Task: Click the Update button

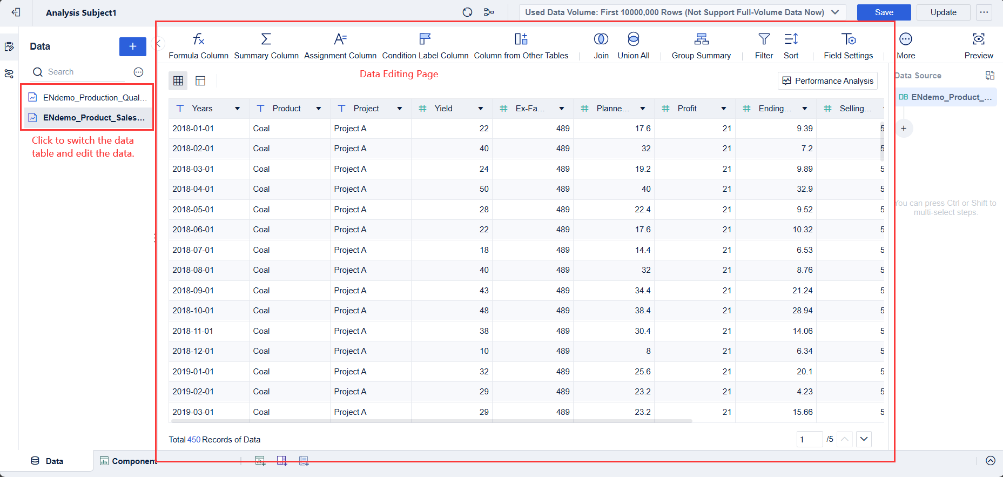Action: (943, 12)
